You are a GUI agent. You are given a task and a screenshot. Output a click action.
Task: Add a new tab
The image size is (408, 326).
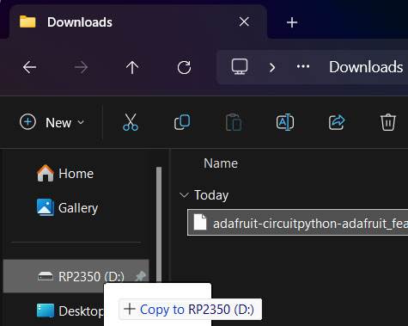(292, 22)
